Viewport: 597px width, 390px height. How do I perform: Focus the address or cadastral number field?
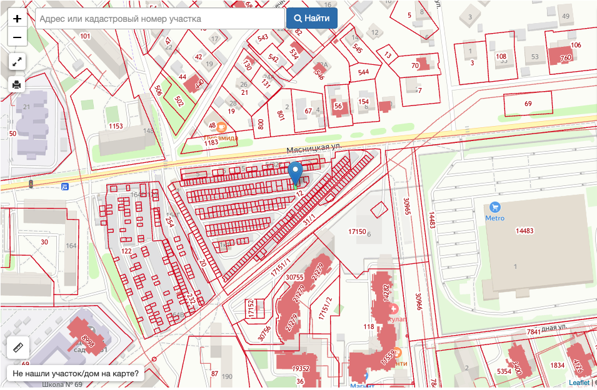pos(160,19)
